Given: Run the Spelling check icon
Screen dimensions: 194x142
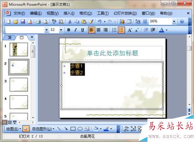Looking at the screenshot, I should (x=54, y=21).
